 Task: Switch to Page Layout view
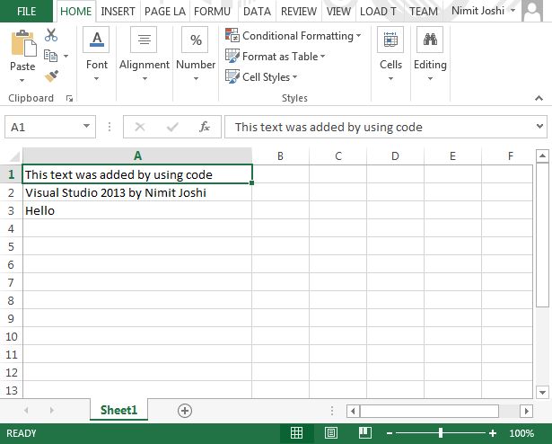pos(330,432)
